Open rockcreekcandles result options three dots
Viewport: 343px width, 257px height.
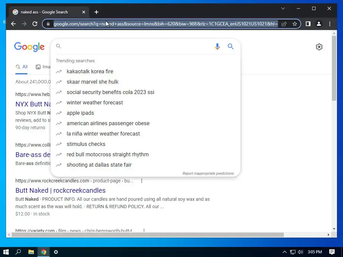tap(142, 181)
